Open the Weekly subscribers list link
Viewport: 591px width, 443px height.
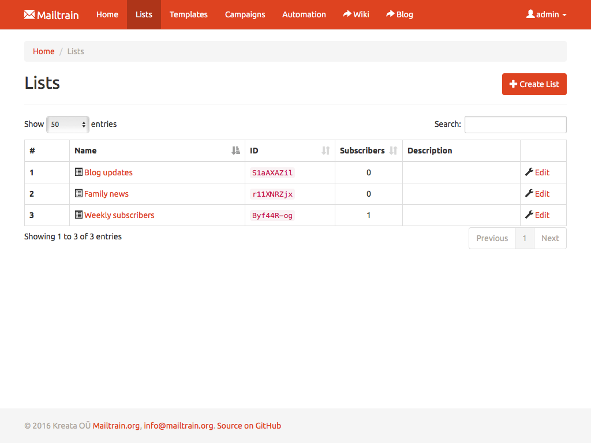tap(119, 215)
